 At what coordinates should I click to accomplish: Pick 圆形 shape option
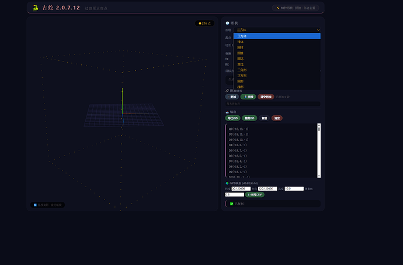point(277,81)
